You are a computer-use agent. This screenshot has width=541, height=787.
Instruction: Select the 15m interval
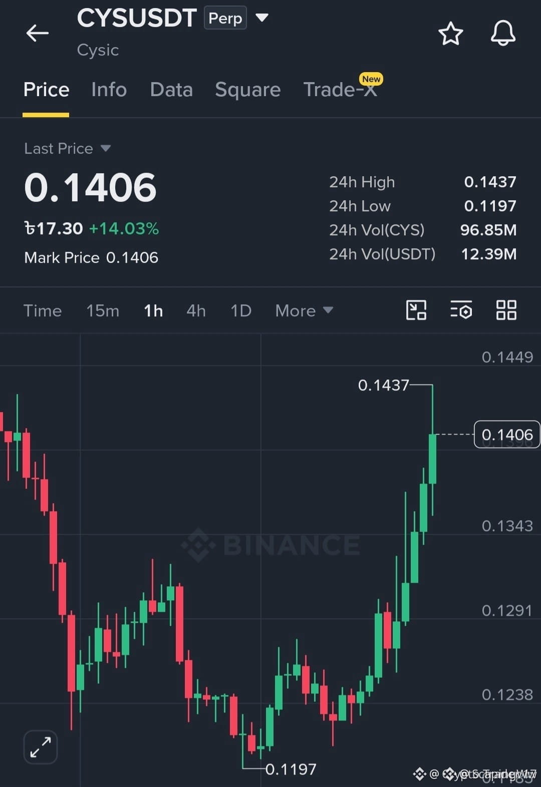(x=103, y=311)
